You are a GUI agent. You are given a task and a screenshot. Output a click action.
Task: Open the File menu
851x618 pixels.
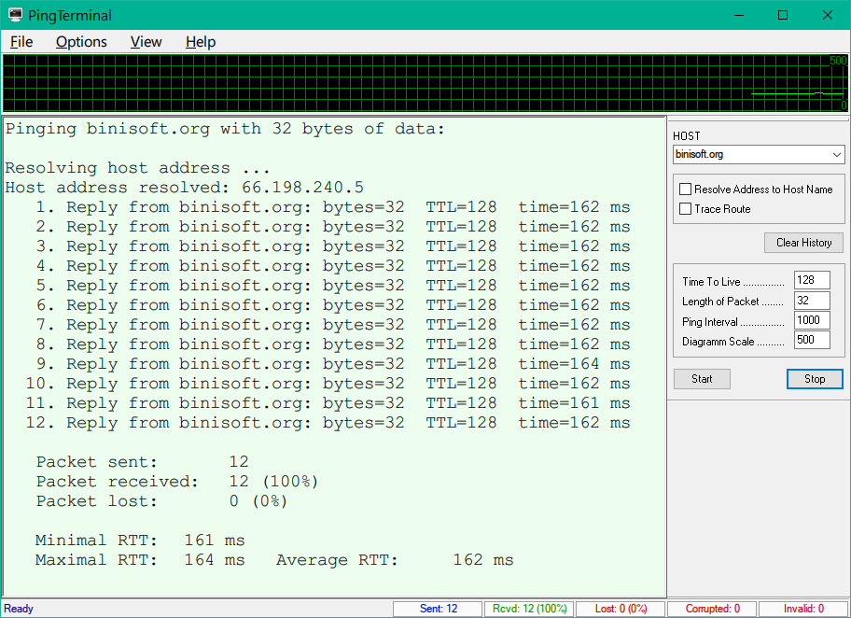(x=21, y=42)
